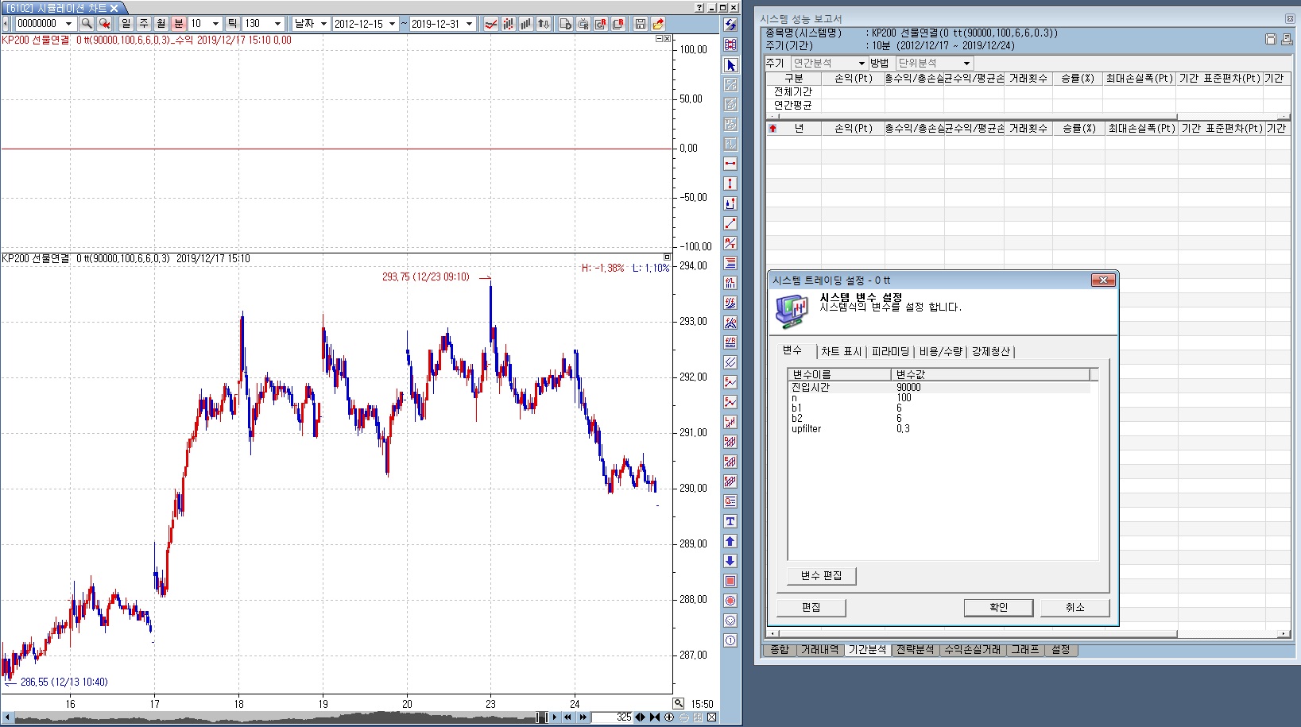Toggle the 일 (daily) period button
Image resolution: width=1301 pixels, height=727 pixels.
pos(126,24)
